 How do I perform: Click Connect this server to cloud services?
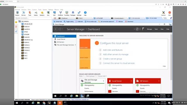[119, 63]
